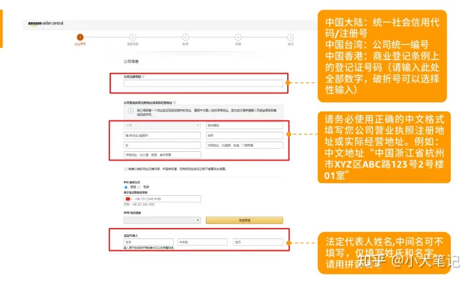Select the SMS radio button for PIN
The width and height of the screenshot is (472, 281).
(x=125, y=187)
